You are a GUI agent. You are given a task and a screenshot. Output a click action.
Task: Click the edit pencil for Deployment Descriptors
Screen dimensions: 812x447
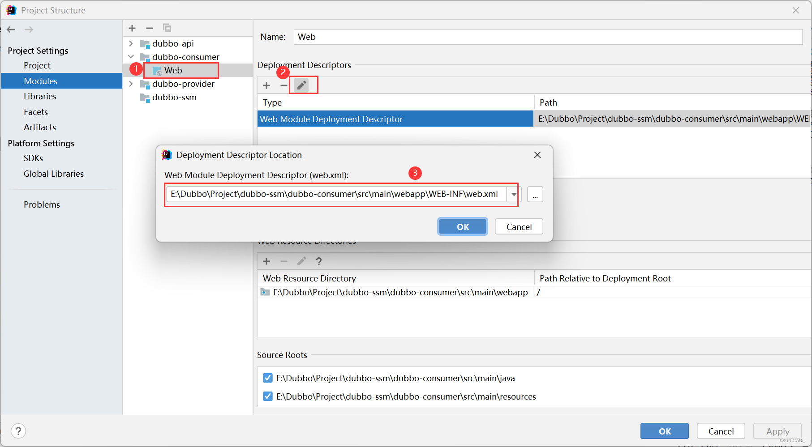click(x=301, y=85)
